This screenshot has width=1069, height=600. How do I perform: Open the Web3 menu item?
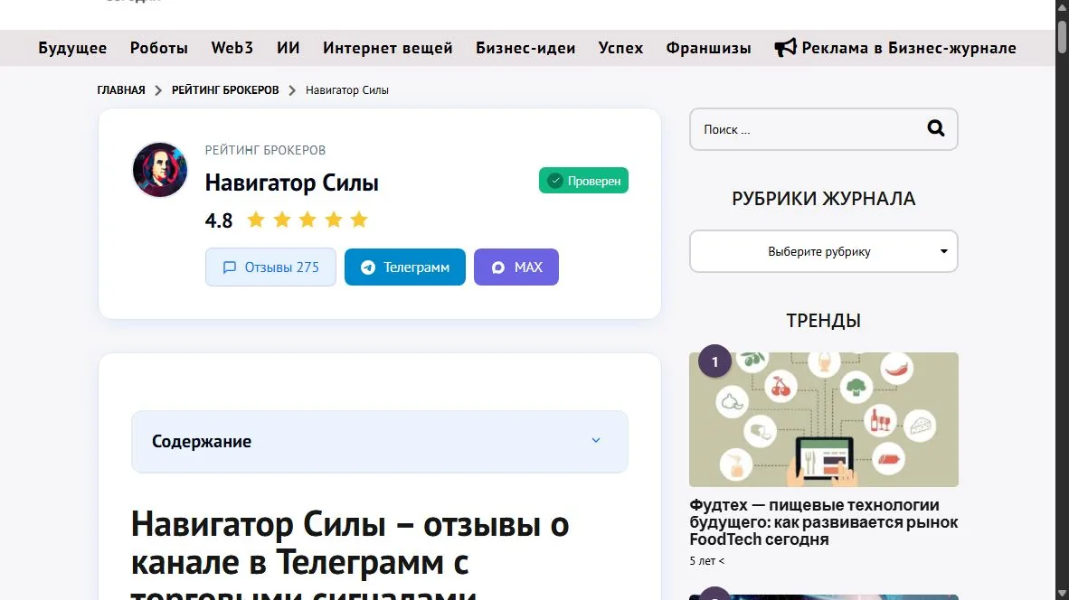tap(232, 48)
